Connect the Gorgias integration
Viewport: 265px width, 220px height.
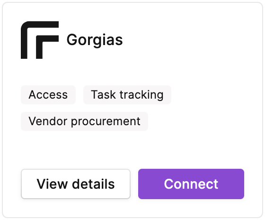[191, 184]
